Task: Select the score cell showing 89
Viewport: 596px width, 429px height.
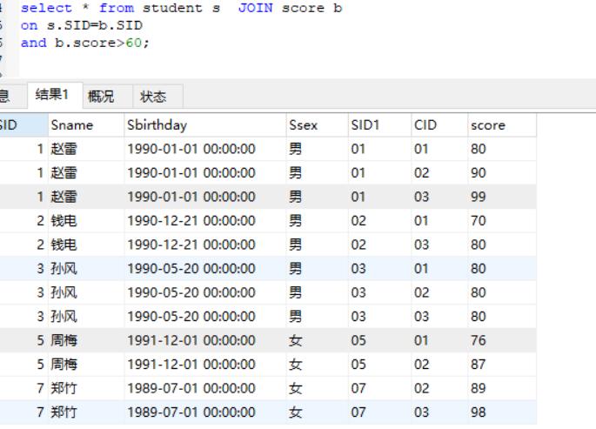Action: pos(502,388)
